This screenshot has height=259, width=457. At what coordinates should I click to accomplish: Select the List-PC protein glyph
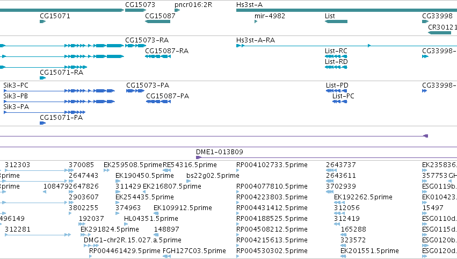(x=340, y=102)
